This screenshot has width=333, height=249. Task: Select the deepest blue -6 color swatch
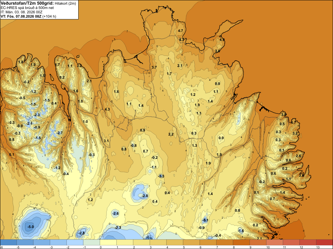point(8,242)
